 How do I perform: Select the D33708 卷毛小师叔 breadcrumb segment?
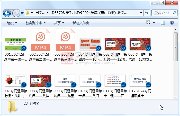89,13
